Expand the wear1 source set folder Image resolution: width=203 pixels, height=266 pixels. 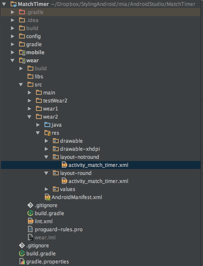coord(30,109)
